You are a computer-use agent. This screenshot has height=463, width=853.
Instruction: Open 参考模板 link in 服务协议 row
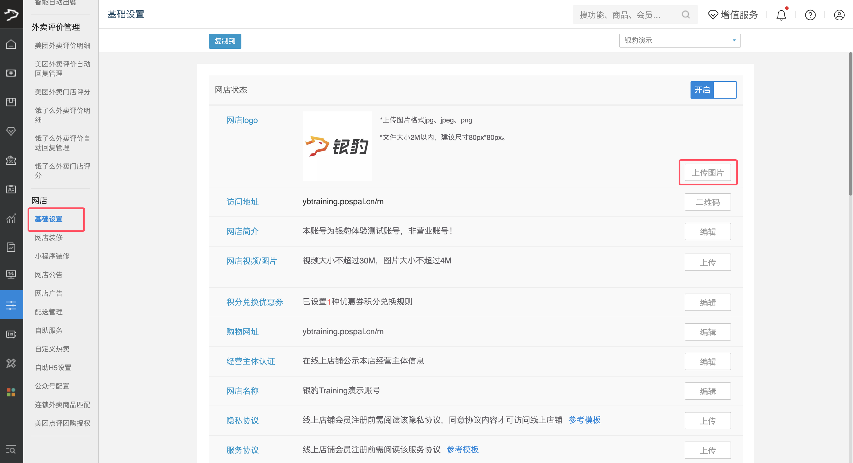tap(462, 449)
